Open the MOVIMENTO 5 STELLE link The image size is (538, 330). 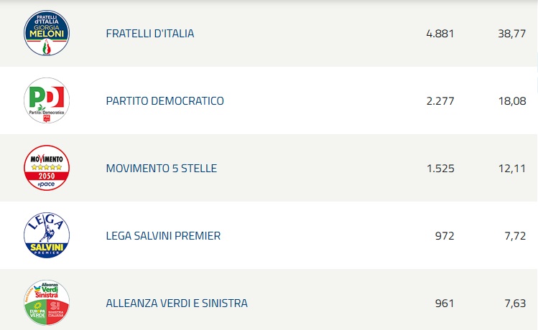click(x=161, y=169)
